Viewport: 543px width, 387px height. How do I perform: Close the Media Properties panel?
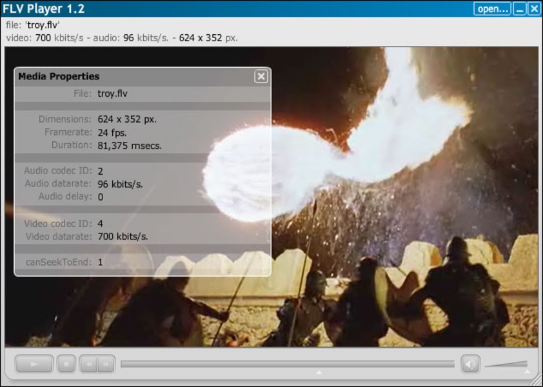tap(261, 77)
